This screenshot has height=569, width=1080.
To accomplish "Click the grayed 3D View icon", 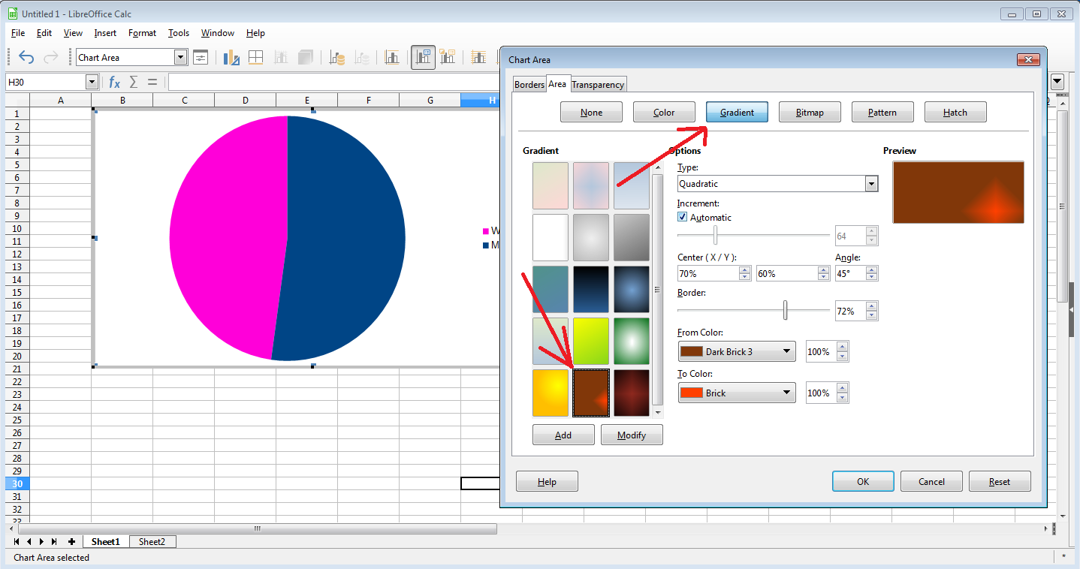I will pyautogui.click(x=306, y=57).
